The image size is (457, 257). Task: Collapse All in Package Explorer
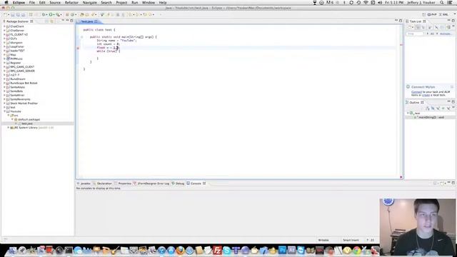tap(46, 21)
